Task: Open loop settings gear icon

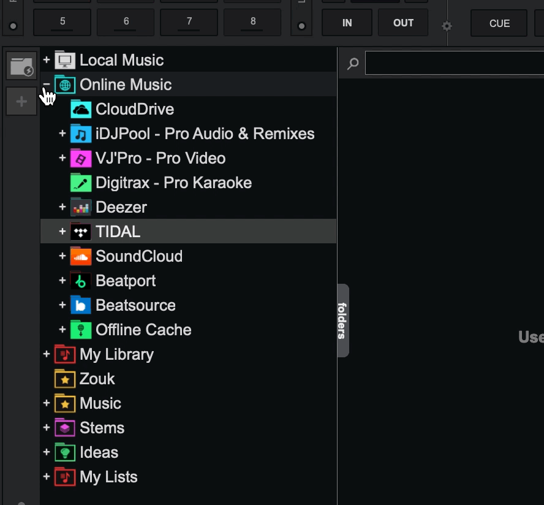Action: click(x=447, y=26)
